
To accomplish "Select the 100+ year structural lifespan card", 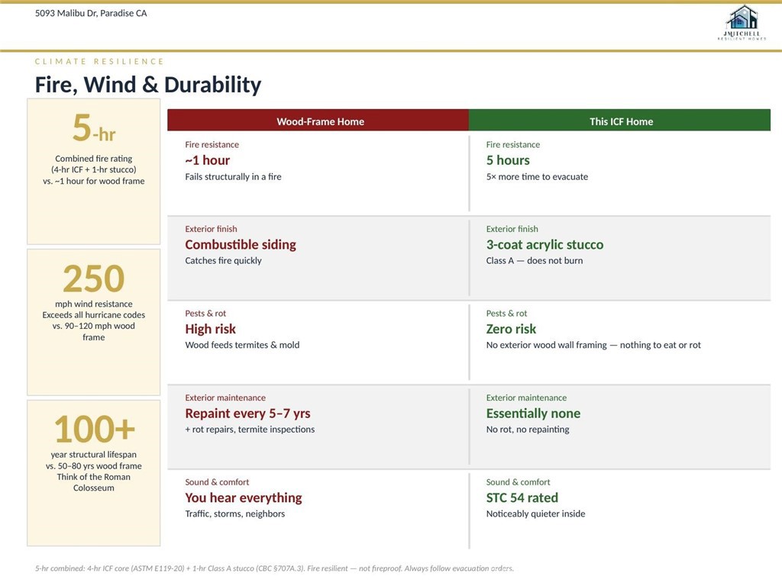I will tap(94, 472).
